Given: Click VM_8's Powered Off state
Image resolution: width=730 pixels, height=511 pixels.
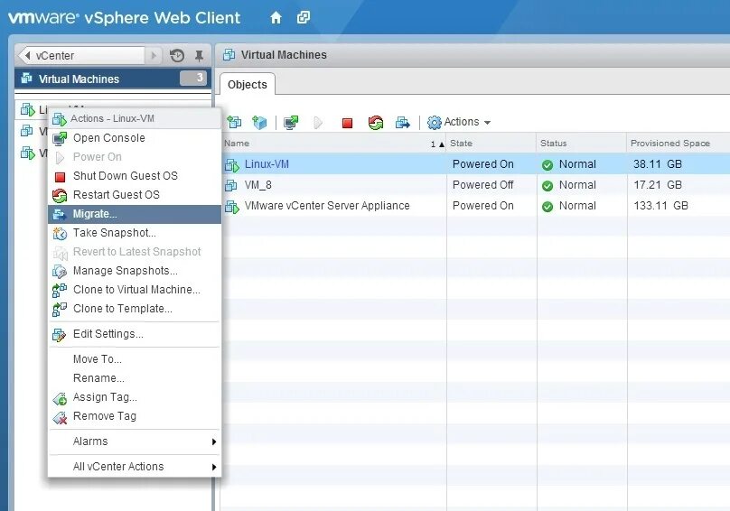Looking at the screenshot, I should tap(482, 185).
